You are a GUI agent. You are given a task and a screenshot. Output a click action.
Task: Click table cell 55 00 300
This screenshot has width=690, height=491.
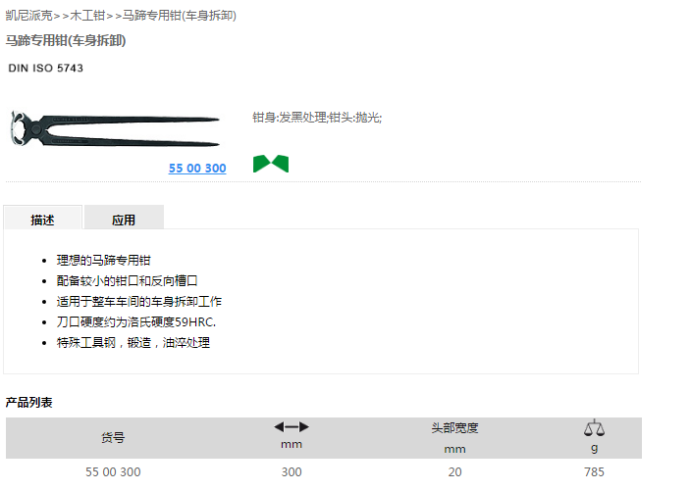[113, 472]
